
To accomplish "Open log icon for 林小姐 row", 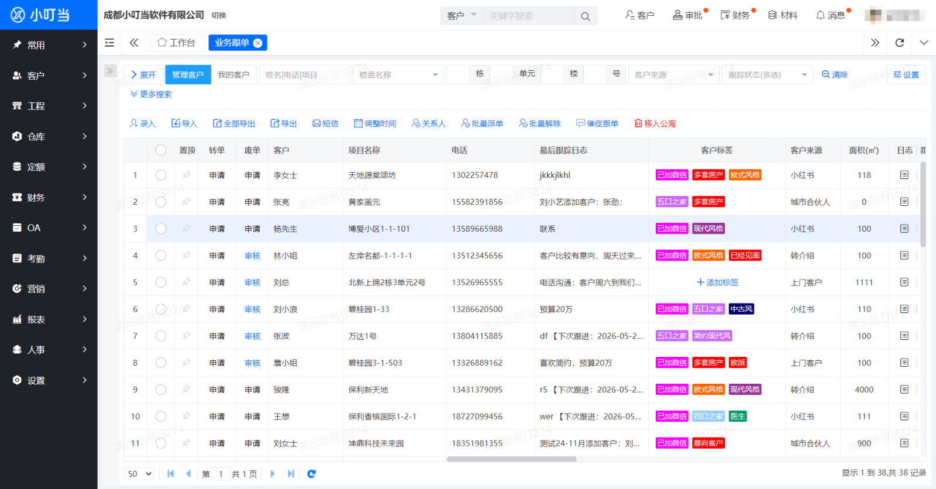I will (904, 256).
